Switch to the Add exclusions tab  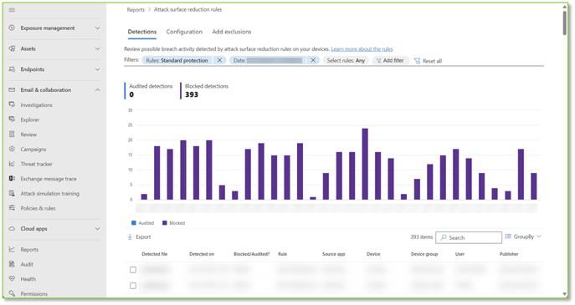click(232, 32)
